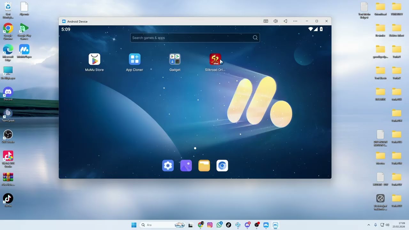409x230 pixels.
Task: Select the Discord desktop shortcut
Action: tap(8, 94)
